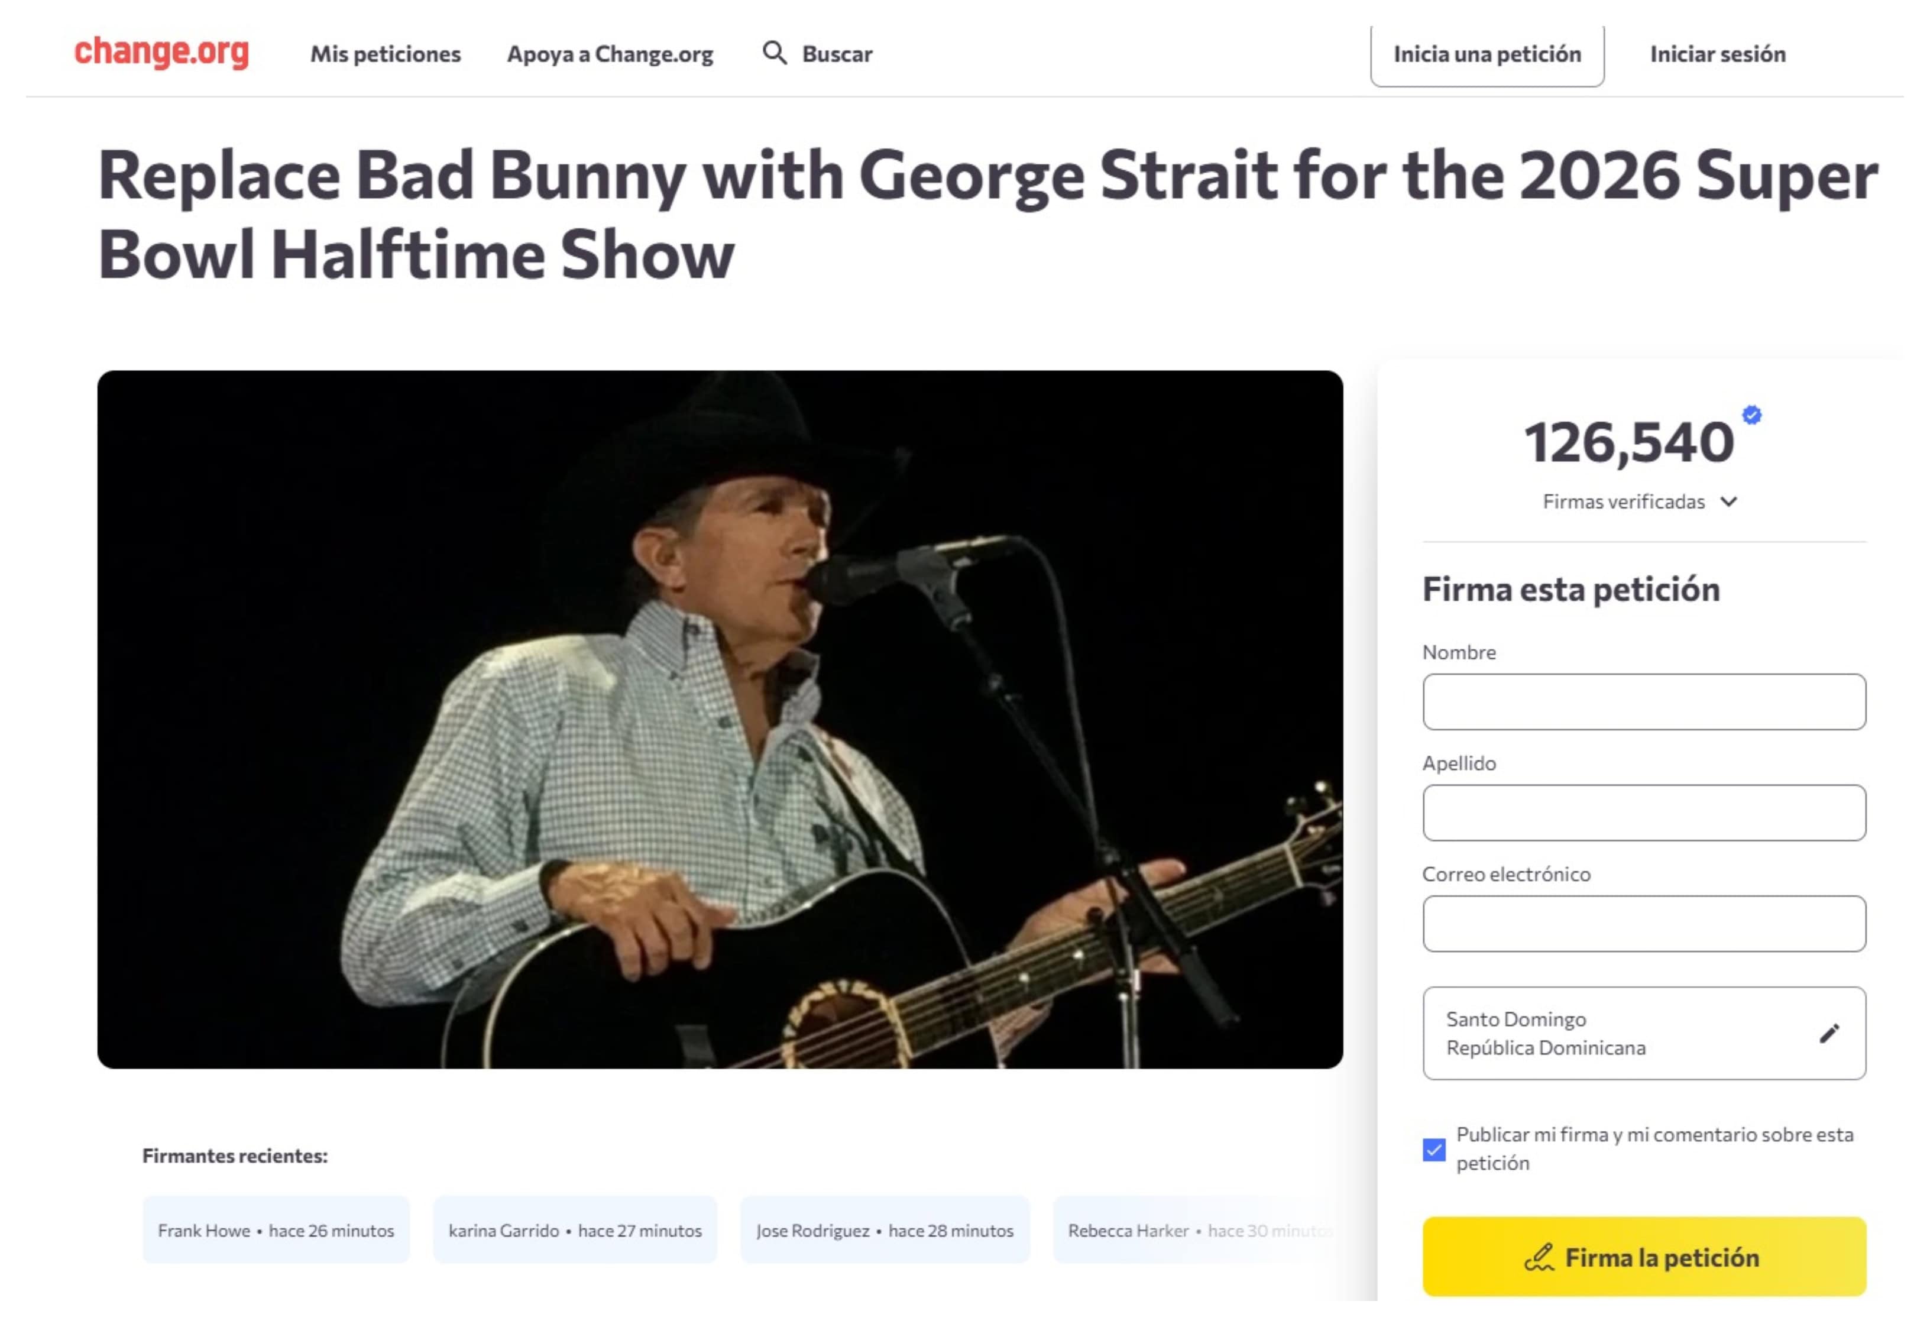Uncheck Publicar mi firma checkbox
The image size is (1930, 1327).
[1434, 1150]
